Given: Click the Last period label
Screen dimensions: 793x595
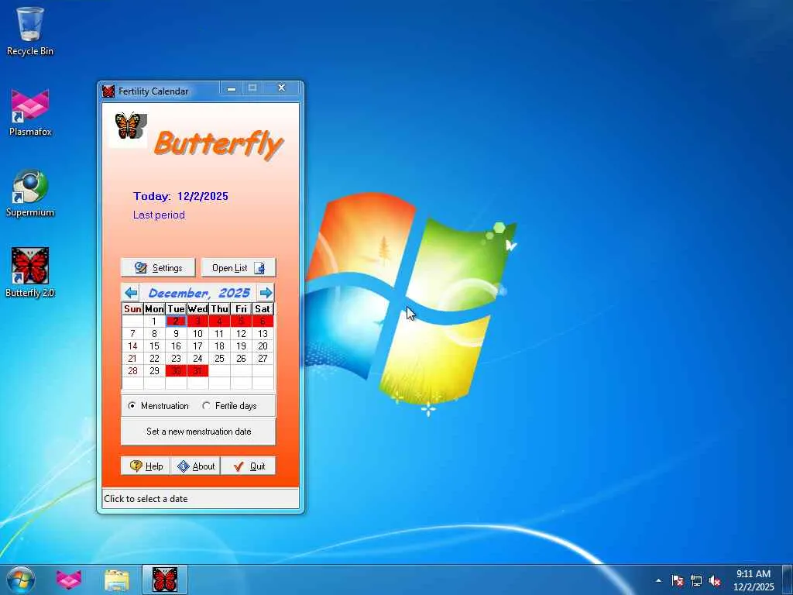Looking at the screenshot, I should pyautogui.click(x=159, y=215).
